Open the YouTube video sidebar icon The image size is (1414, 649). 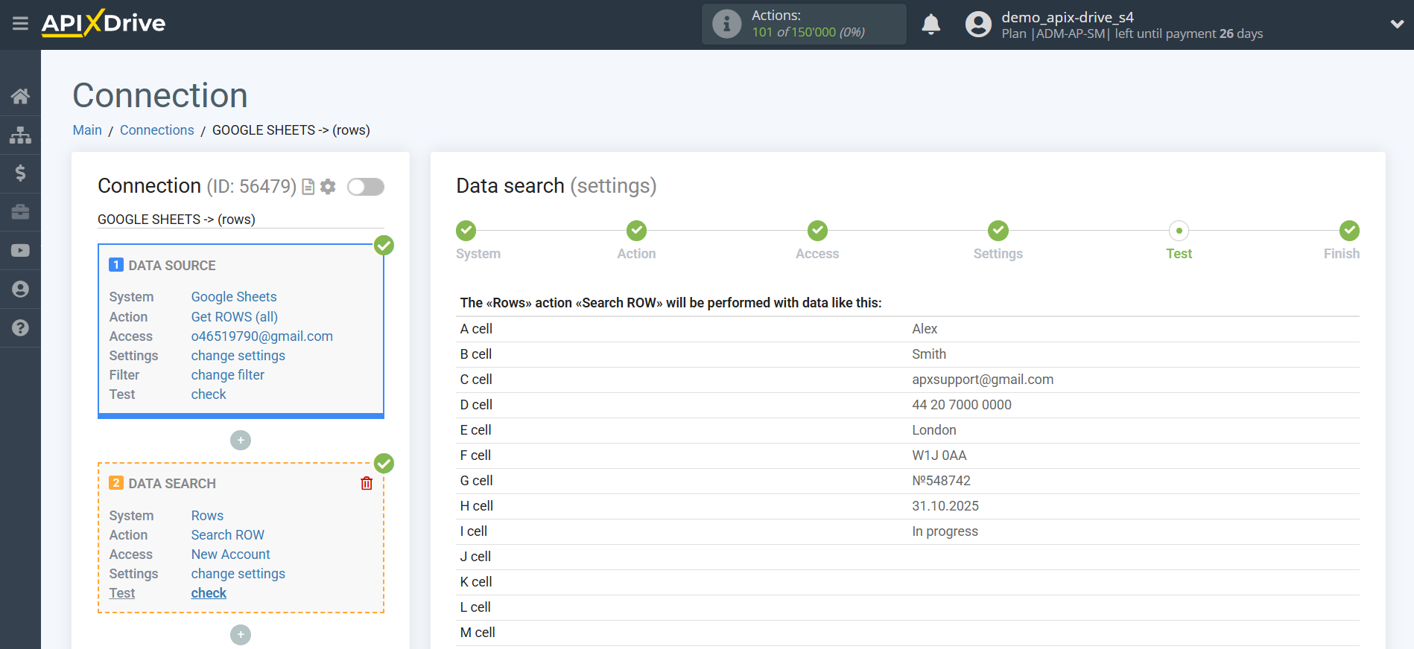pos(20,251)
